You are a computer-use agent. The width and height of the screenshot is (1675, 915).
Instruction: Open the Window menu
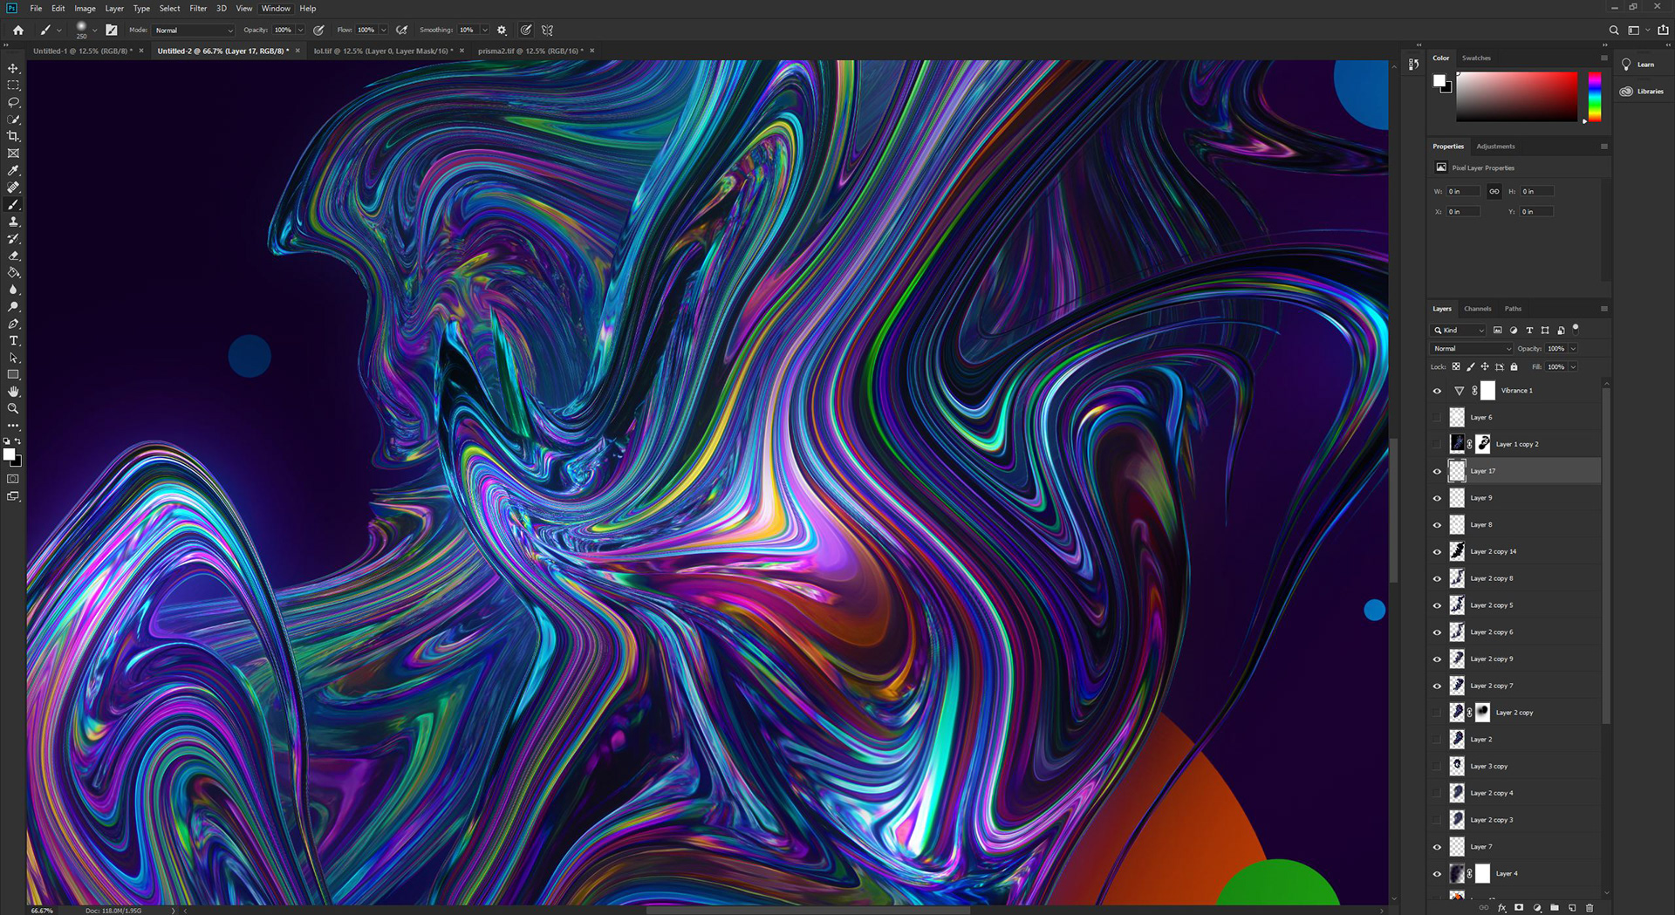pos(276,8)
